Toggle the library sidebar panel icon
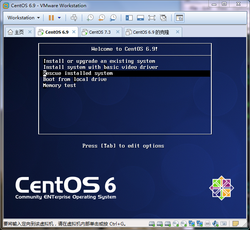The width and height of the screenshot is (250, 230). 129,18
